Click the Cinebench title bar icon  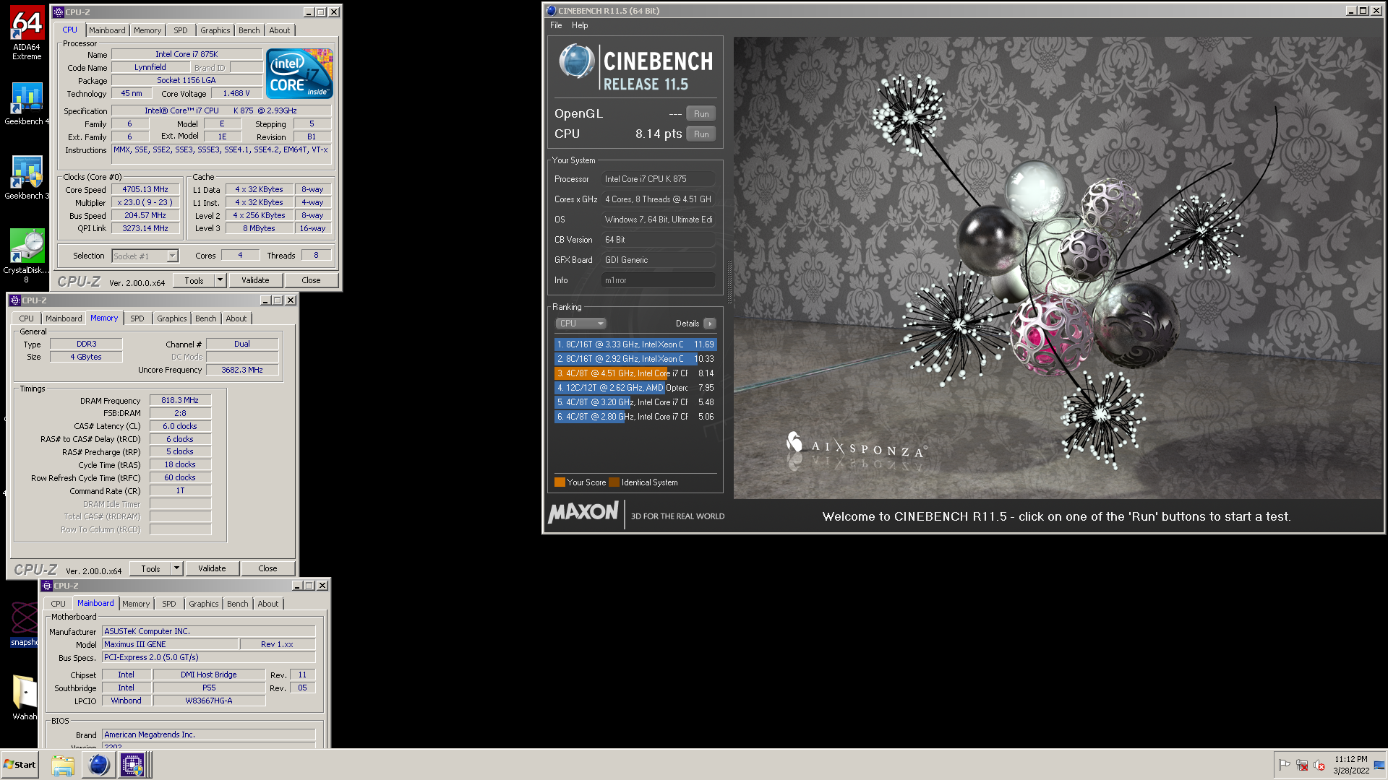(551, 11)
